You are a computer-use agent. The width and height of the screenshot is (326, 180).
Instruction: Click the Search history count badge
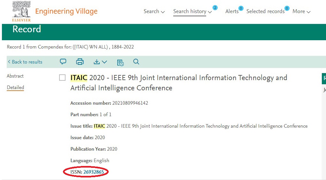coord(215,8)
